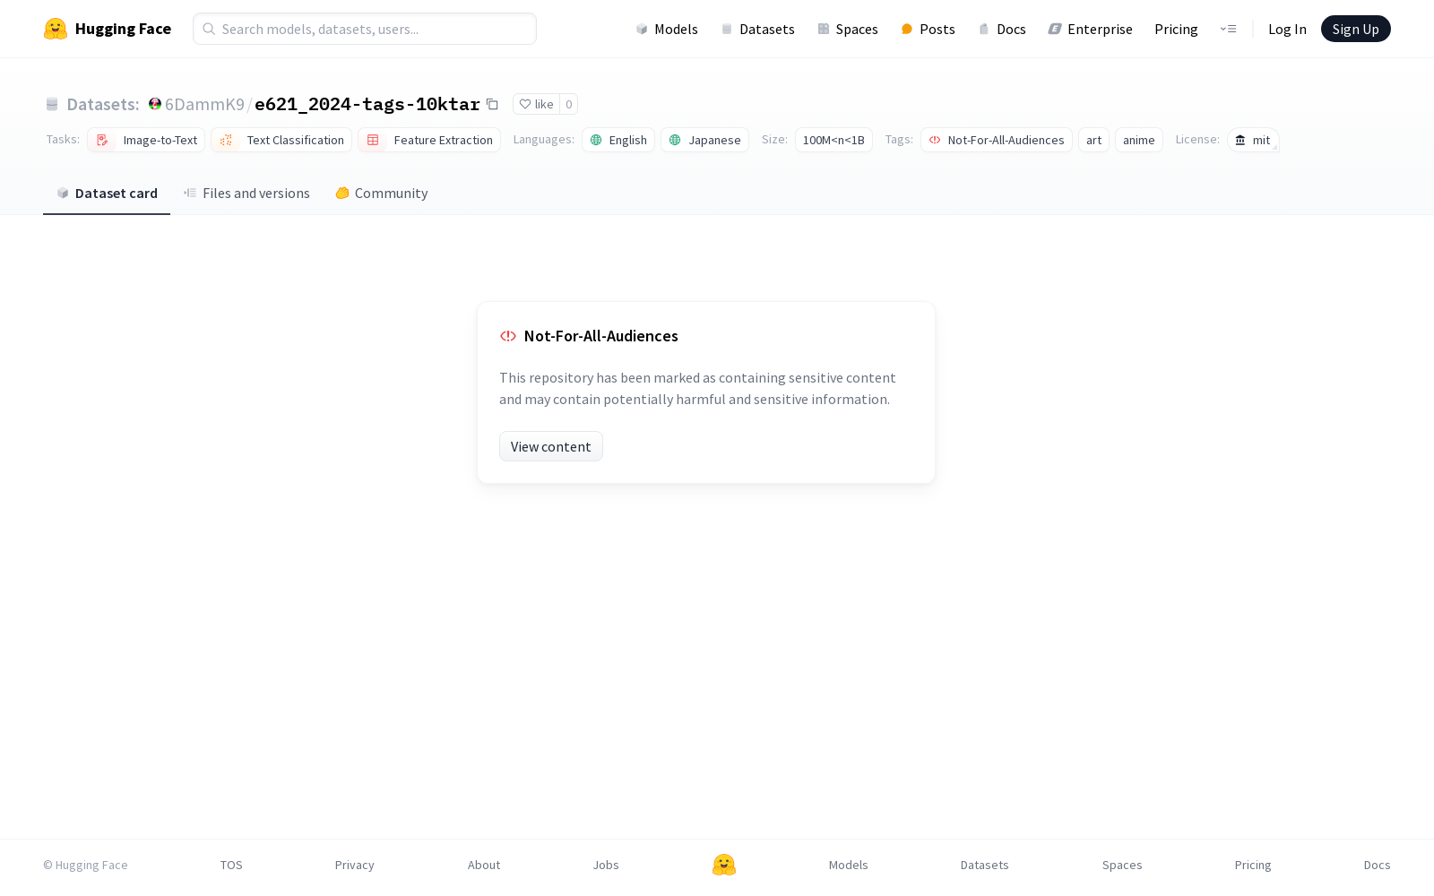
Task: Switch to Files and versions tab
Action: (246, 193)
